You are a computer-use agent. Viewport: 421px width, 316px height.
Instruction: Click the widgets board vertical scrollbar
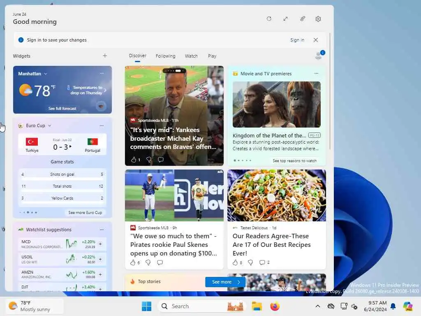[x=330, y=91]
